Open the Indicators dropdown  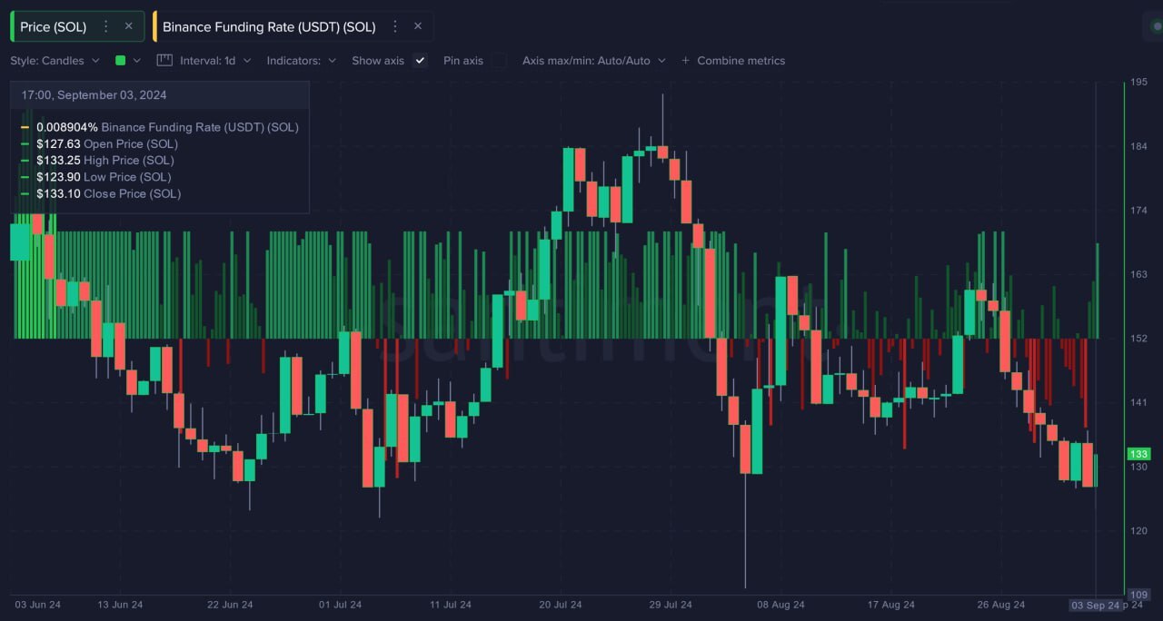(x=301, y=61)
